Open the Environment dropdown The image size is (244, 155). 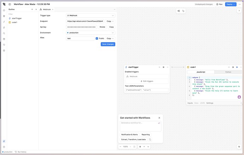[x=91, y=33]
